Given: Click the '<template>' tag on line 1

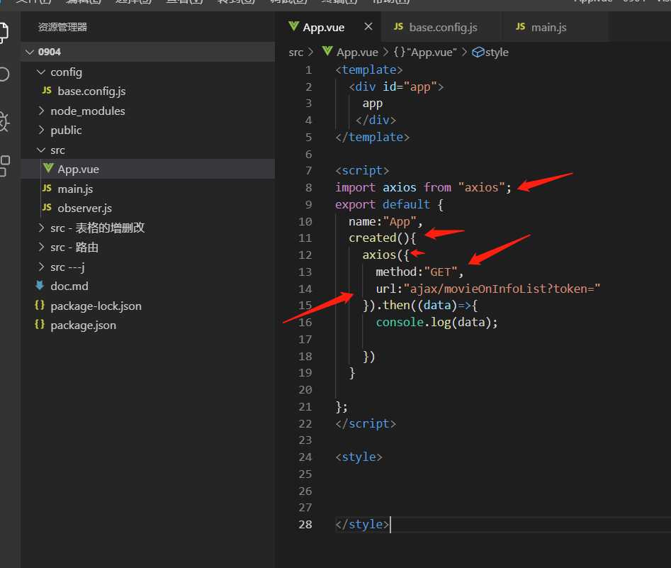Looking at the screenshot, I should [x=369, y=69].
